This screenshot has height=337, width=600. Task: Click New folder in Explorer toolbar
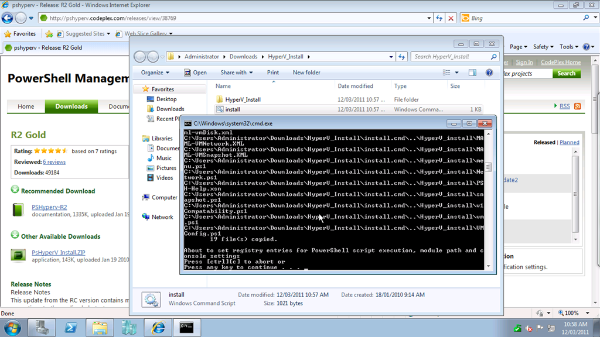tap(306, 73)
